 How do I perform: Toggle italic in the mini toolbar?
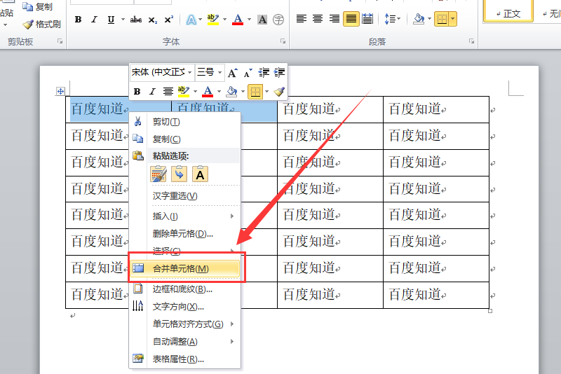pyautogui.click(x=152, y=91)
